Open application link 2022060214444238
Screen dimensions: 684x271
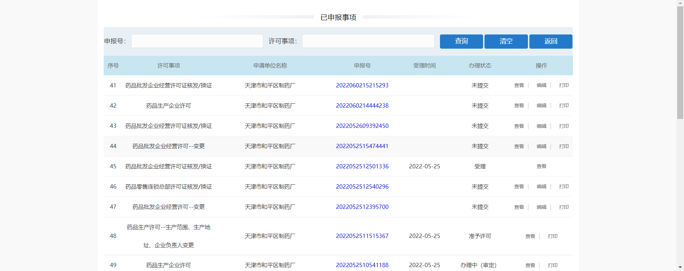pos(362,105)
